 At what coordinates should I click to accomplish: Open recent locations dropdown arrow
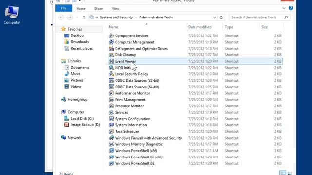77,17
